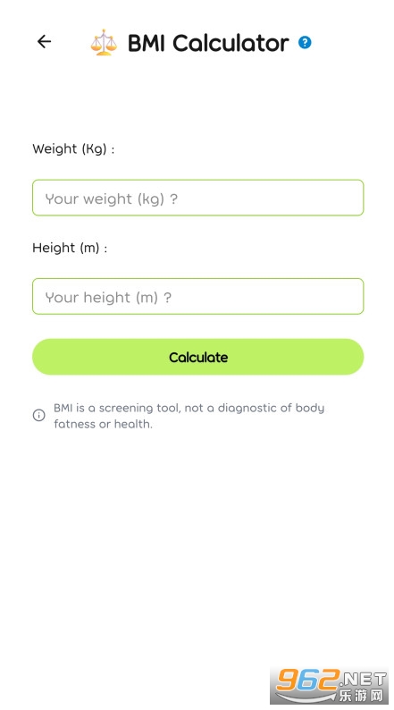Tap the orange 962 digits in the watermark

pyautogui.click(x=308, y=679)
